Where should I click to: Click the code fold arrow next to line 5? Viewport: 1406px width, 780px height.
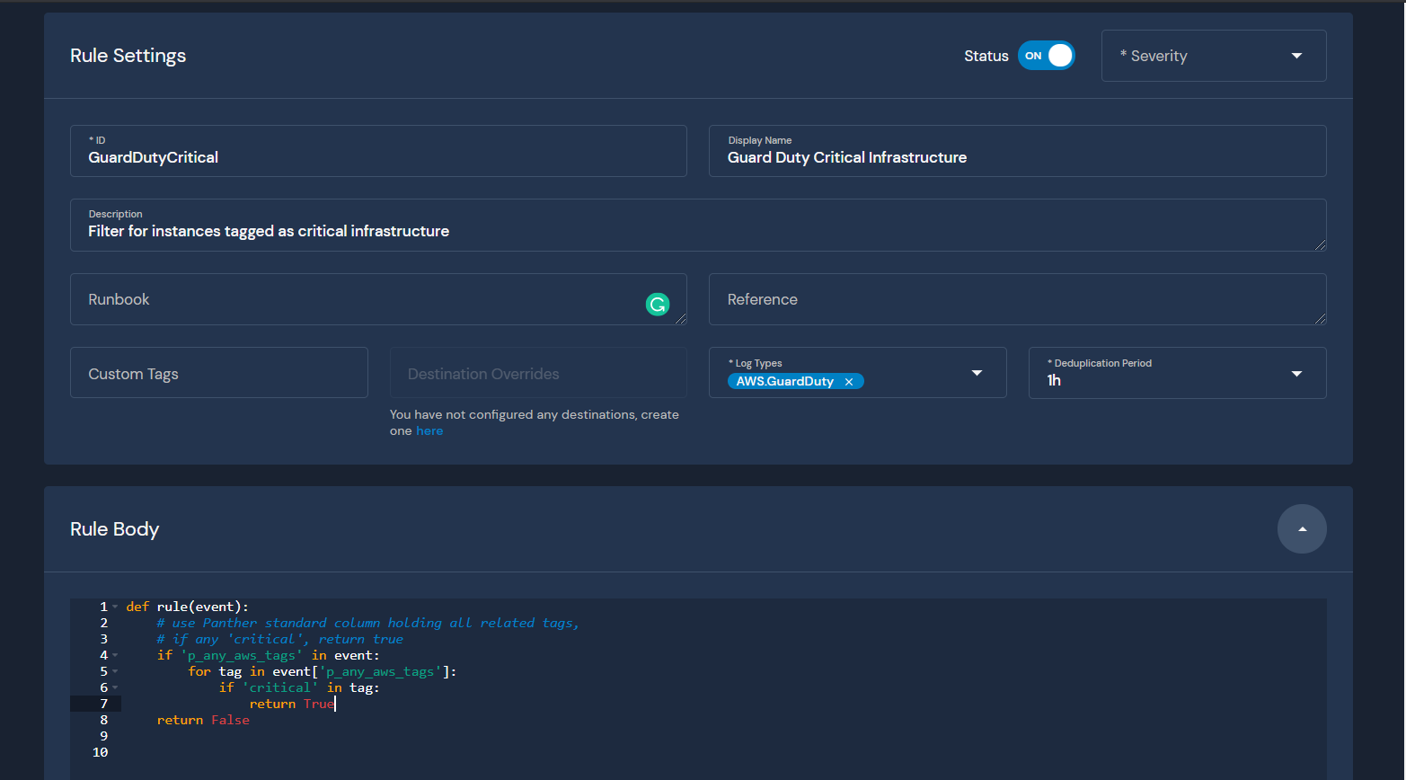point(115,671)
